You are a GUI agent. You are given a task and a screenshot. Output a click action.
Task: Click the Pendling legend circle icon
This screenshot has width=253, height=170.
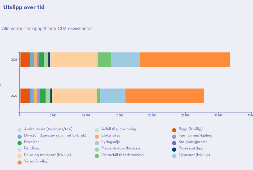[19, 149]
